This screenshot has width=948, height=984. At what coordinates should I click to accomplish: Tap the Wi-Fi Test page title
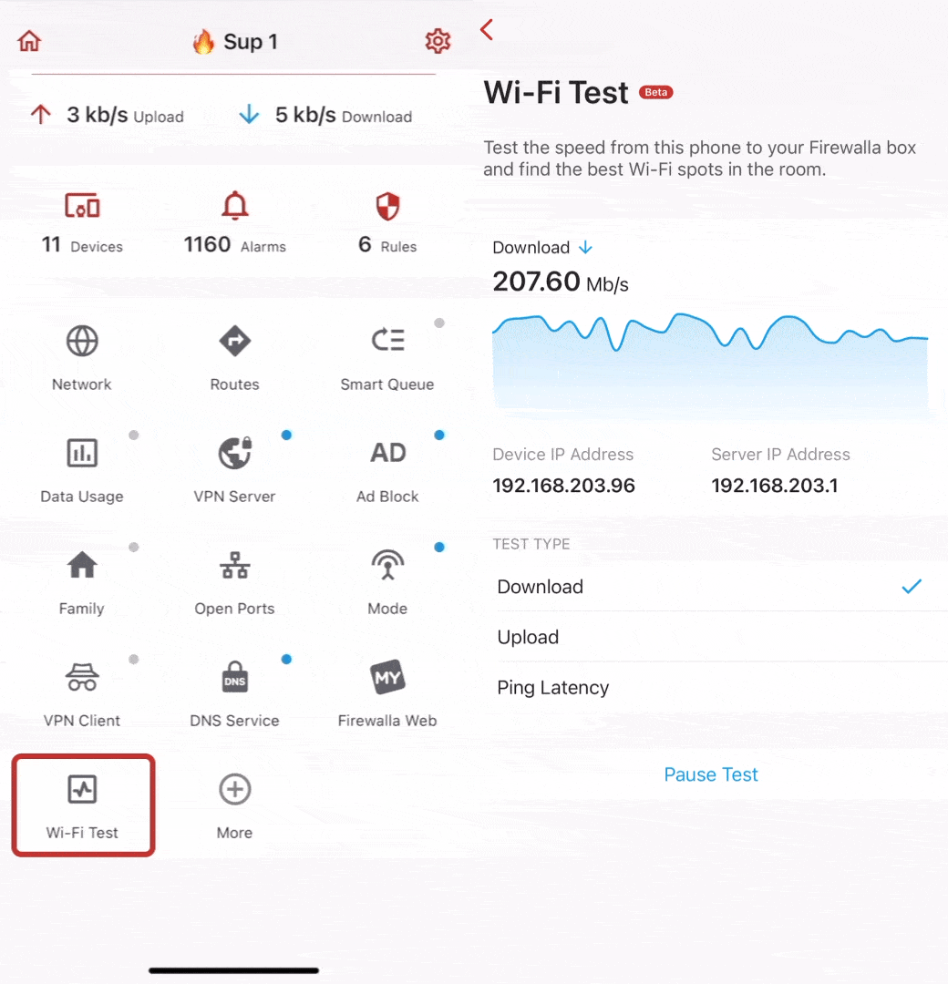[556, 93]
